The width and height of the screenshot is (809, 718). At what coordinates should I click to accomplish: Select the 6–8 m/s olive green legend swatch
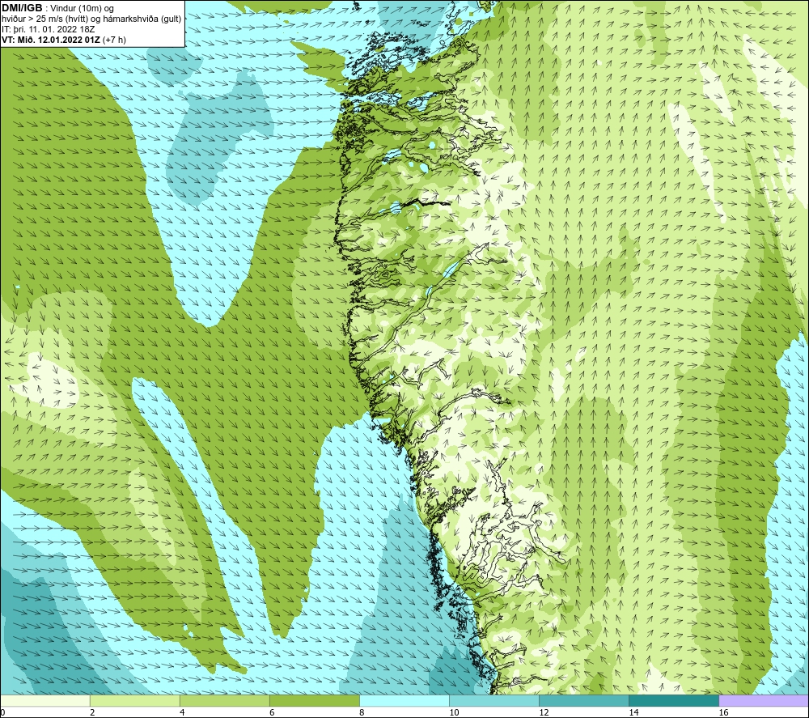click(314, 700)
